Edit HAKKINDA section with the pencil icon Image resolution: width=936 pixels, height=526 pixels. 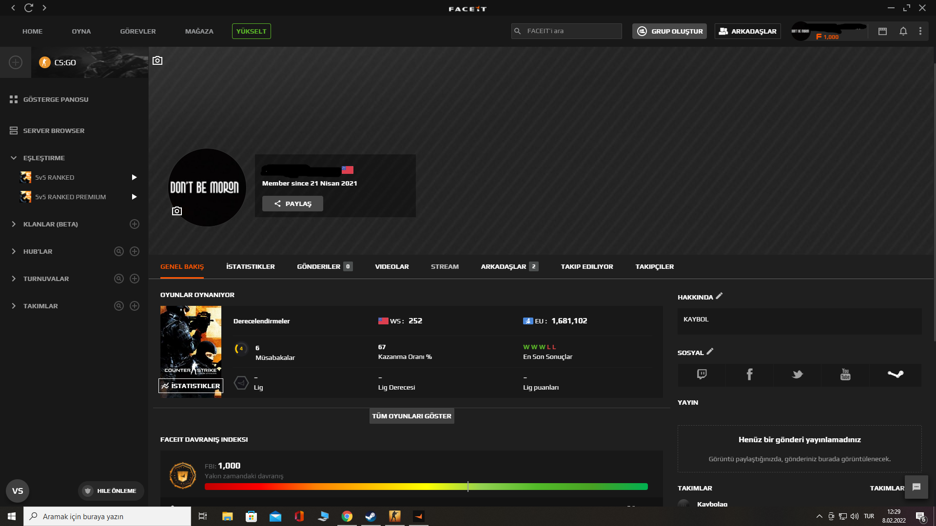coord(719,296)
